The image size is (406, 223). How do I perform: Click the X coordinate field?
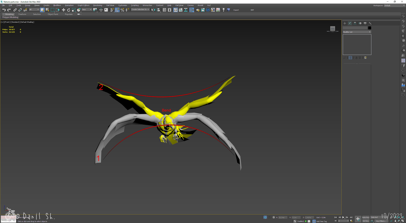(x=282, y=217)
